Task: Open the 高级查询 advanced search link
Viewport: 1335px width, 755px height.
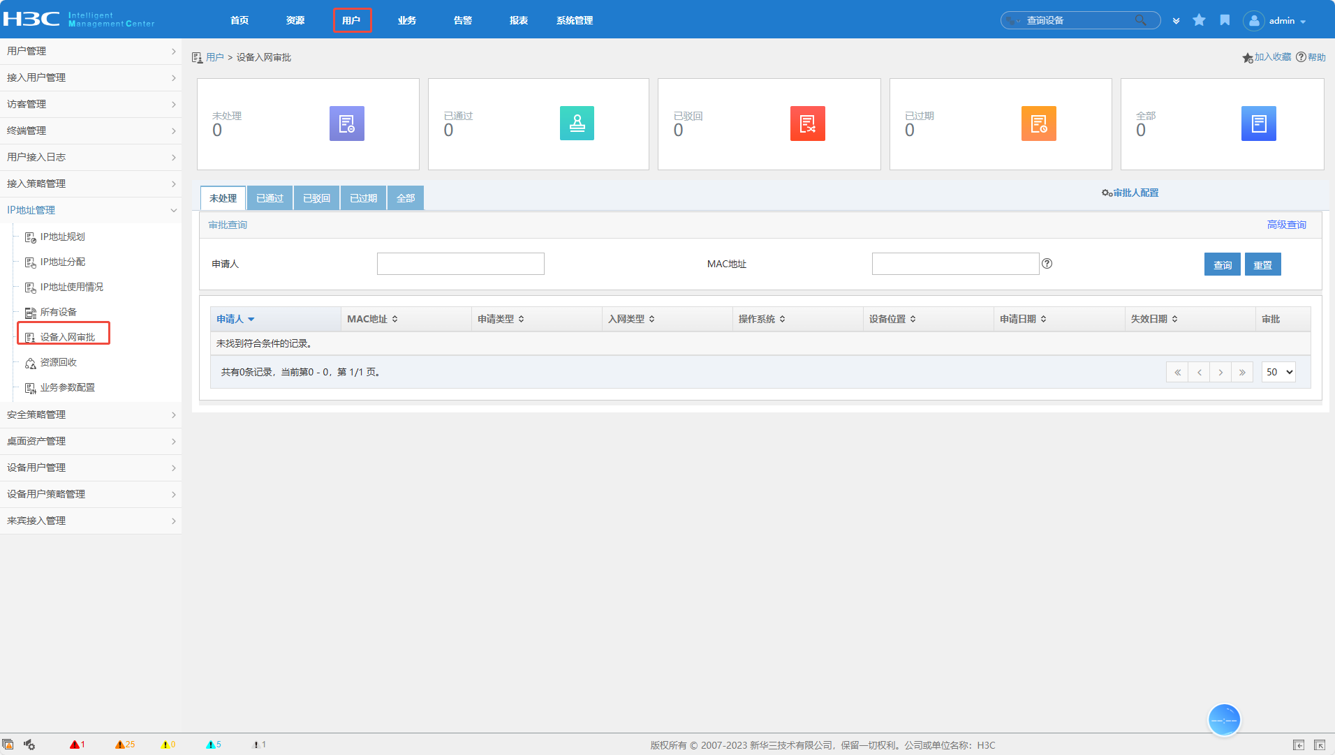Action: [1287, 225]
